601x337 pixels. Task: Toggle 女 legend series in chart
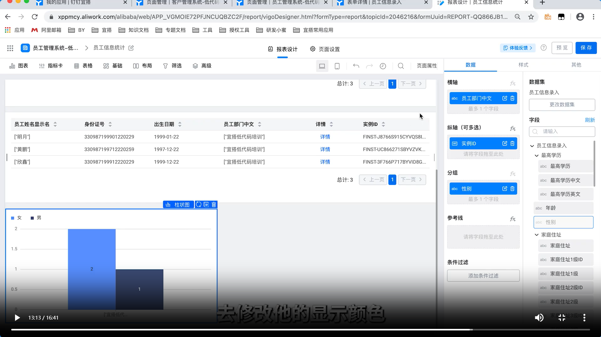16,218
